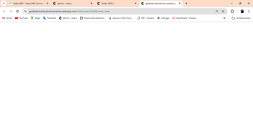
Task: Open the tab search dropdown arrow
Action: (x=4, y=3)
